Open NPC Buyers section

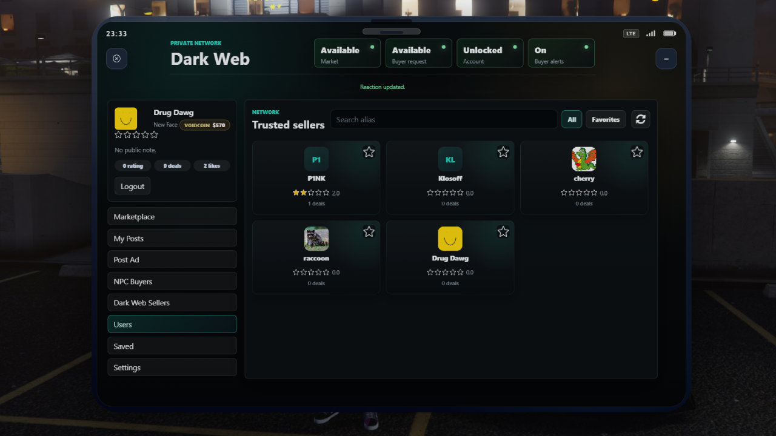(x=172, y=281)
